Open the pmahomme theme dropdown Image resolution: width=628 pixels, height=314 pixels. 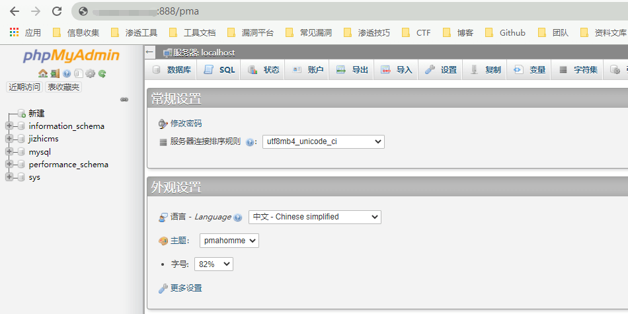[229, 241]
